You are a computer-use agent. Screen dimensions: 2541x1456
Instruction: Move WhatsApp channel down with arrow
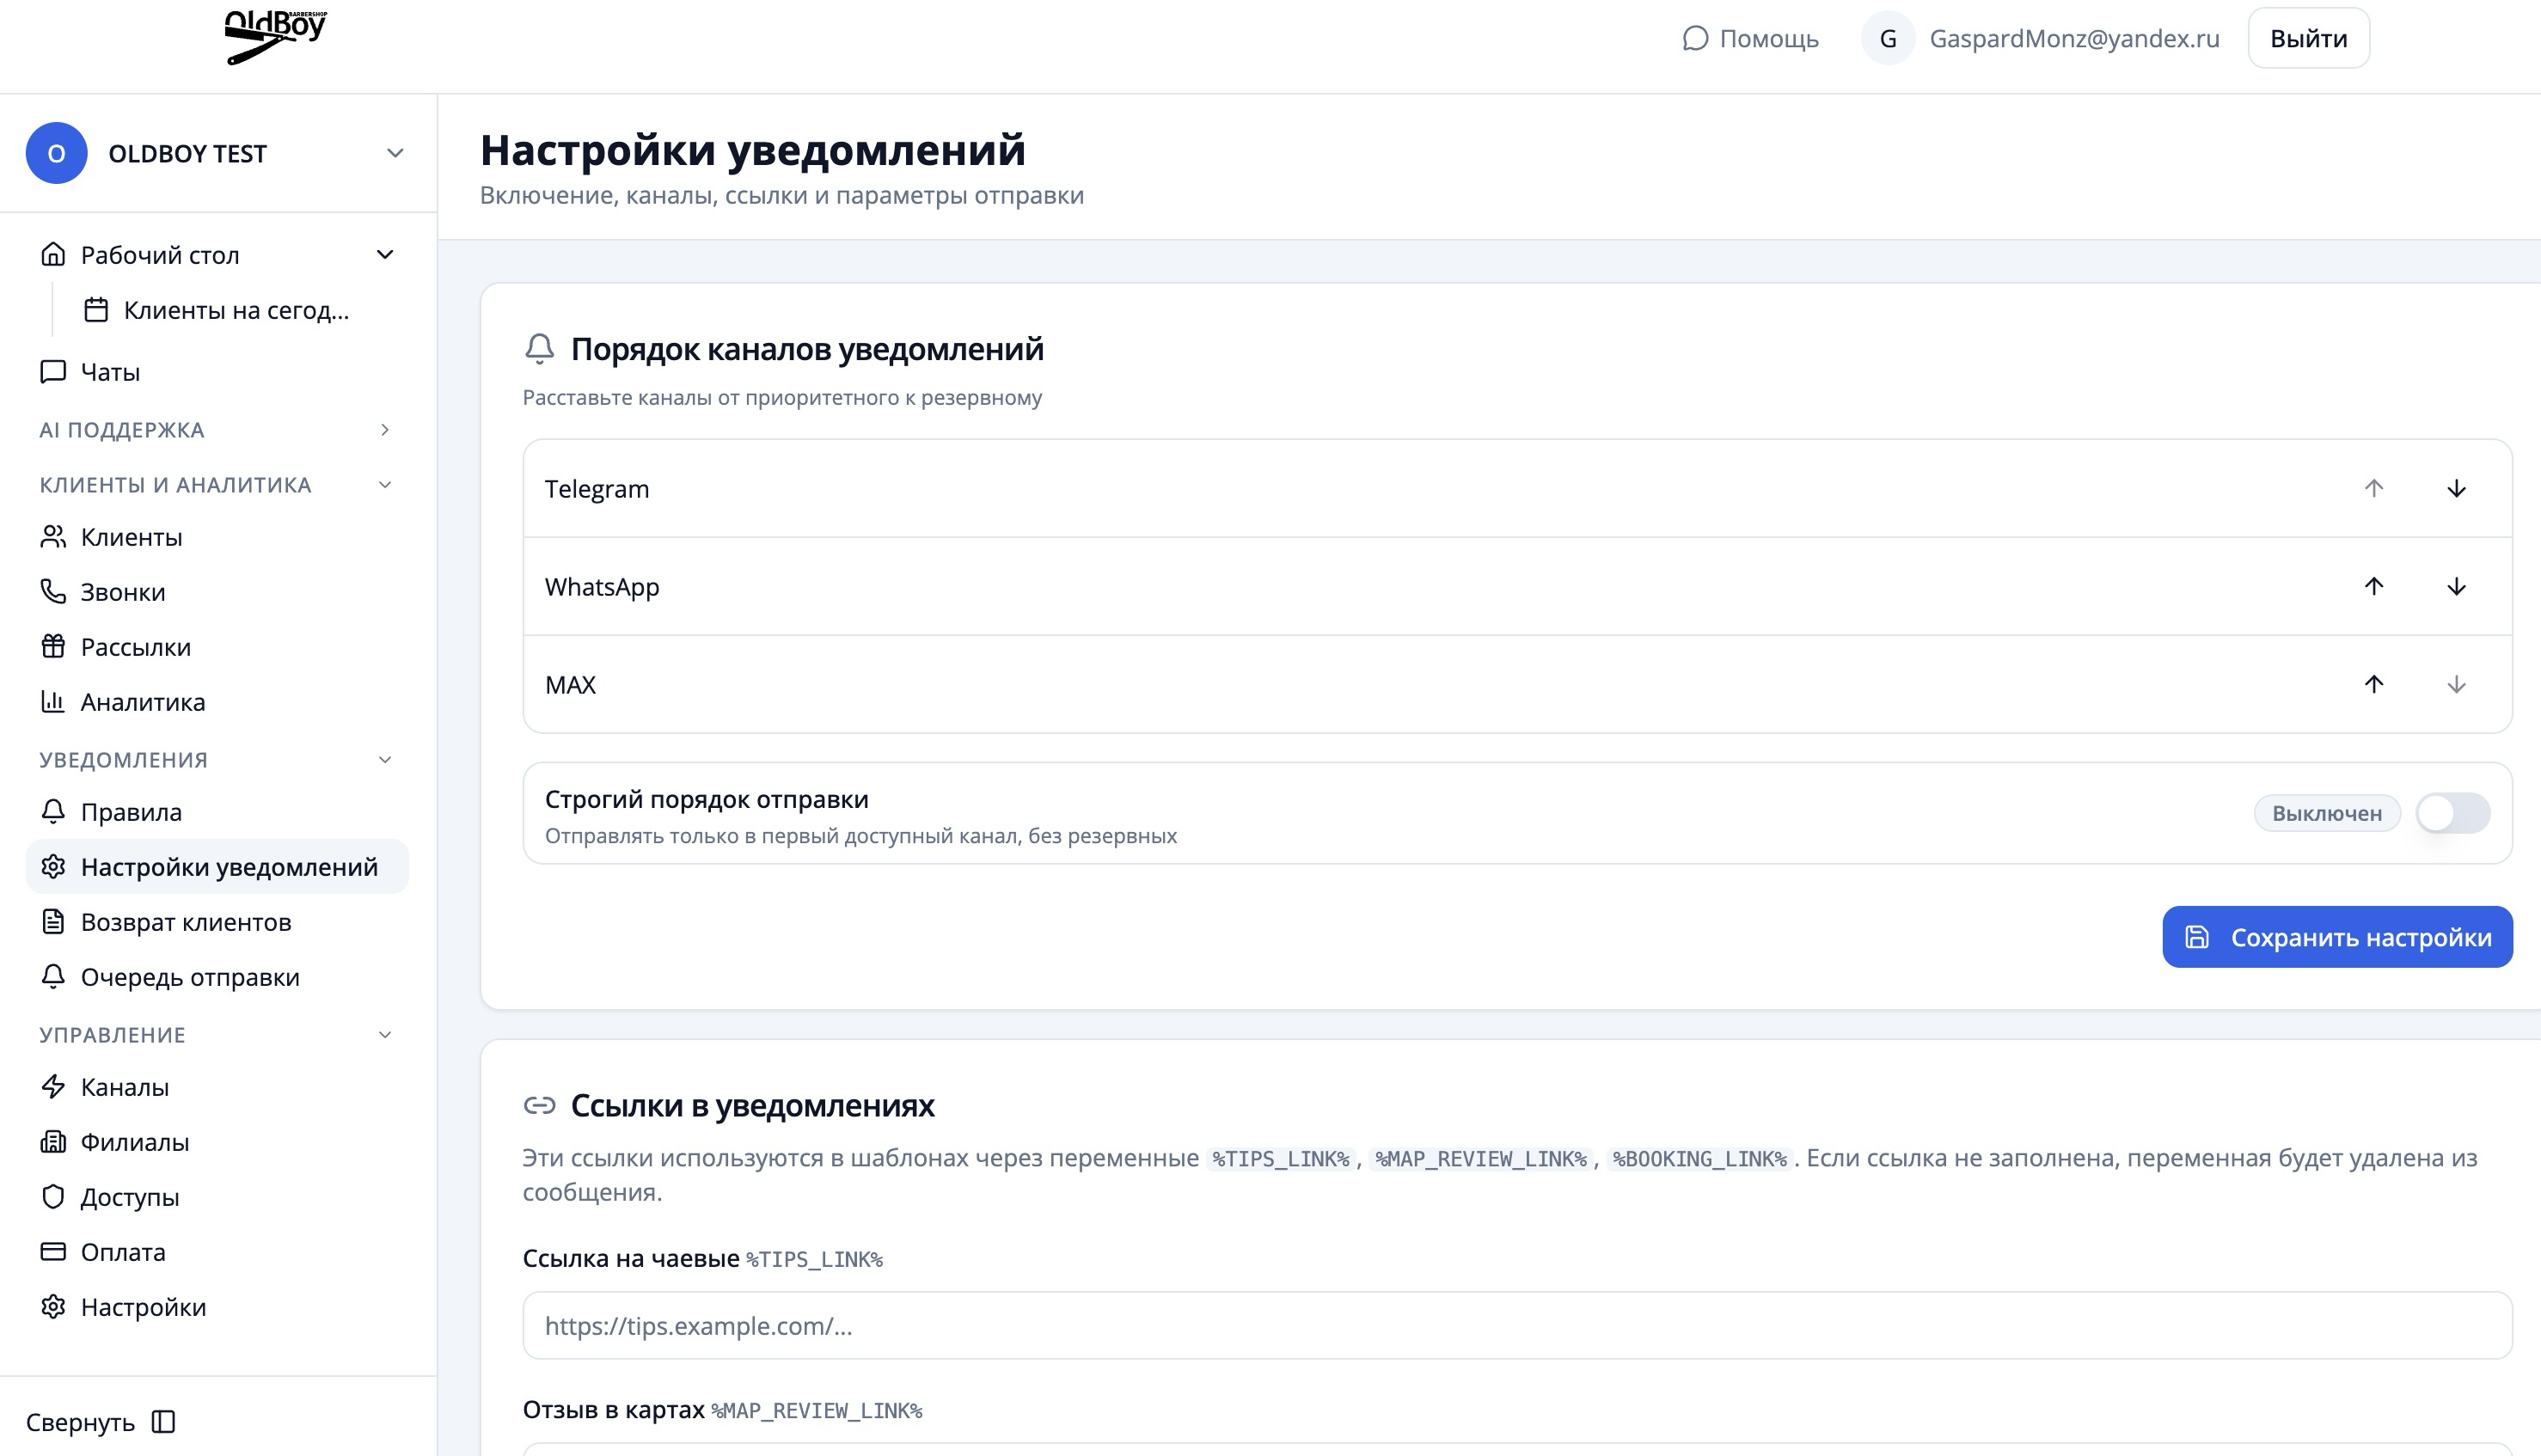(2456, 586)
